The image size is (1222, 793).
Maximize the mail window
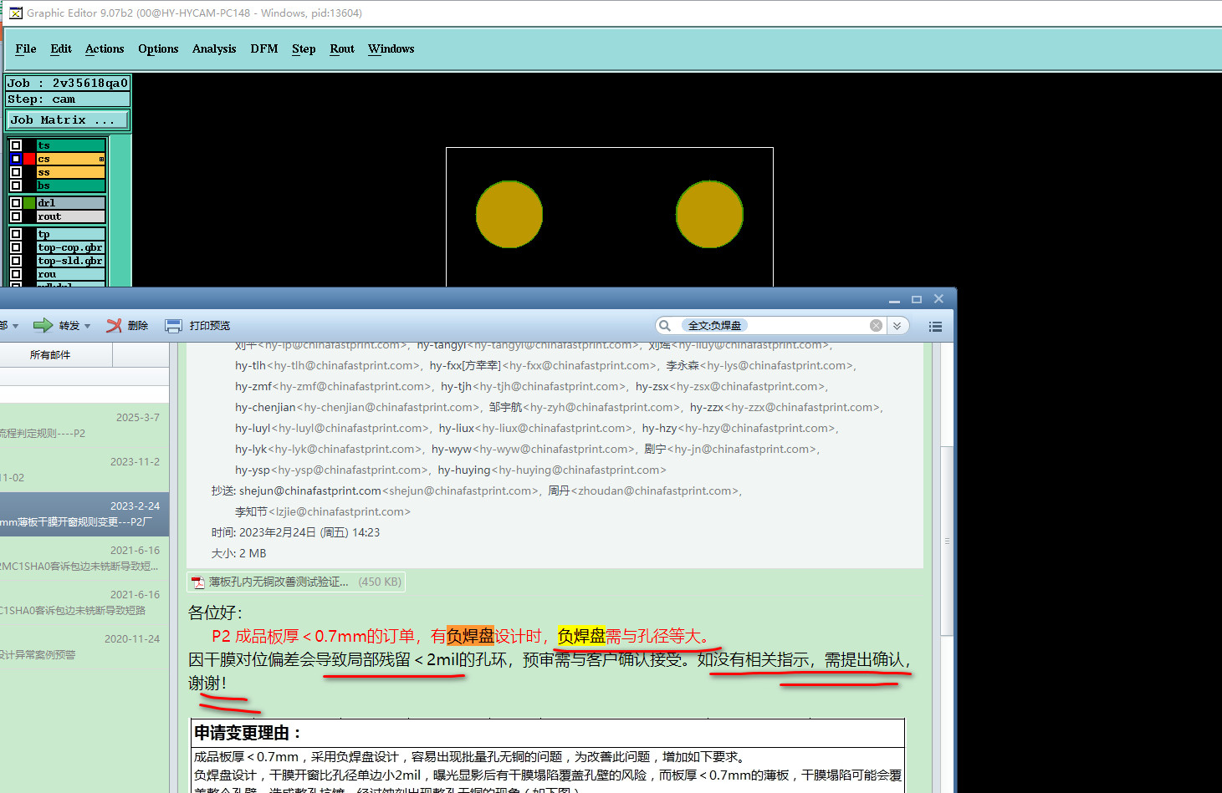coord(917,299)
